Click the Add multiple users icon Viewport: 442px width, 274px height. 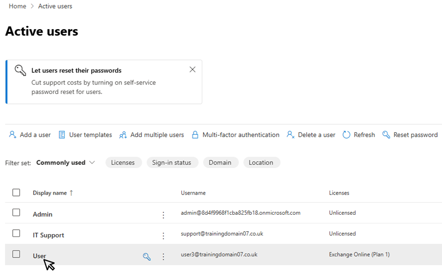(x=123, y=135)
